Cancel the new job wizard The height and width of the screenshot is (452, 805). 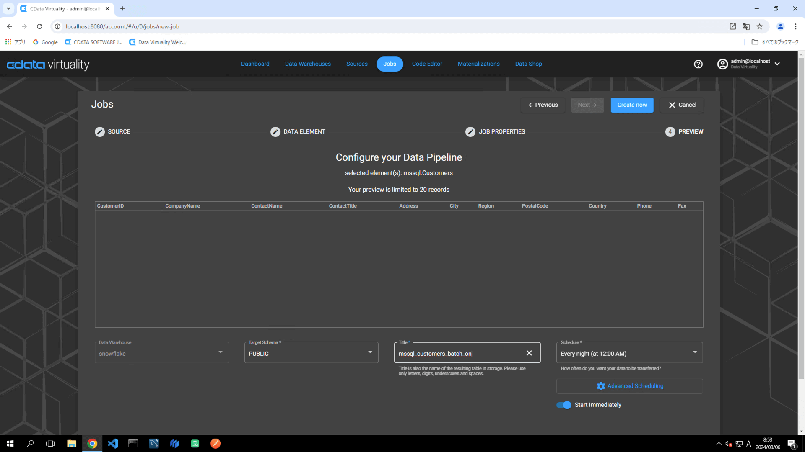(x=682, y=105)
